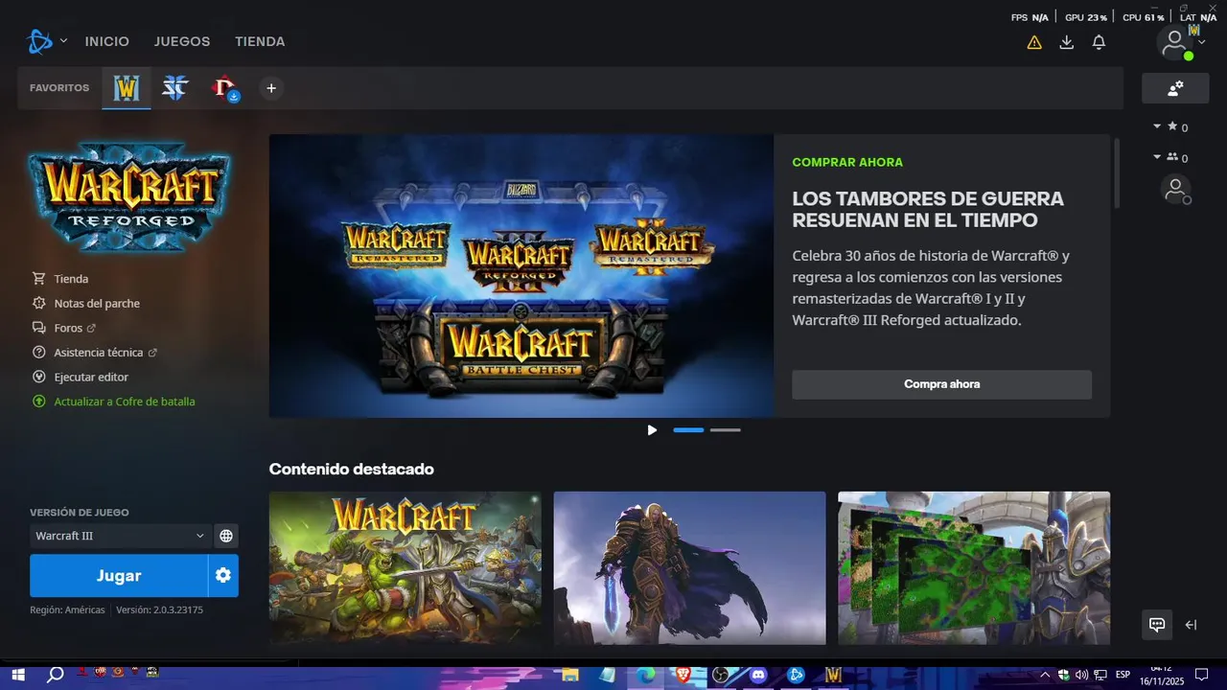Open Notas del parche
This screenshot has height=690, width=1227.
(x=97, y=304)
